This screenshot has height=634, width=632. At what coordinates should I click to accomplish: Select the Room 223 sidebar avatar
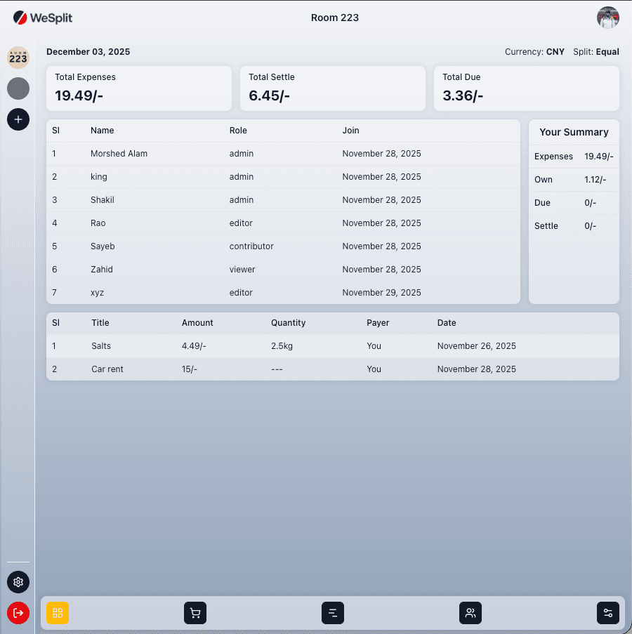[18, 58]
